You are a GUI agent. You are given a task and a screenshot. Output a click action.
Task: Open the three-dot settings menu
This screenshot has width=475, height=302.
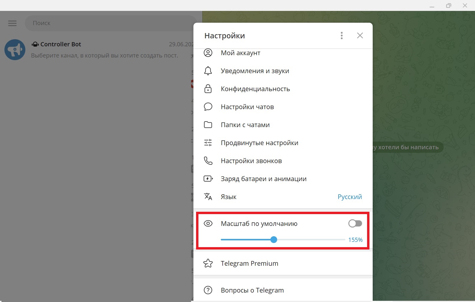(342, 36)
